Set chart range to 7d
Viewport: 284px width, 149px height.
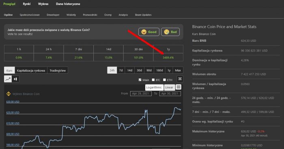click(121, 70)
